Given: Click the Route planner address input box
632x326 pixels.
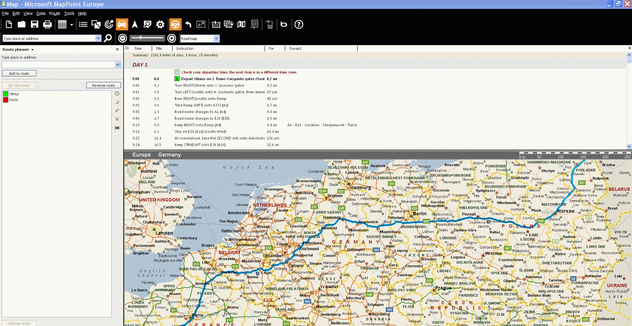Looking at the screenshot, I should point(58,64).
